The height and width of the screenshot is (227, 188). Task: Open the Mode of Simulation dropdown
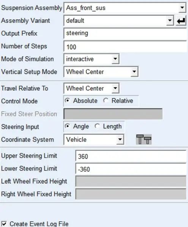[x=115, y=59]
